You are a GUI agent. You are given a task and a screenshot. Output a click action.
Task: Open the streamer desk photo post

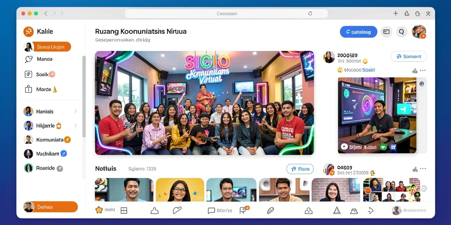[377, 116]
